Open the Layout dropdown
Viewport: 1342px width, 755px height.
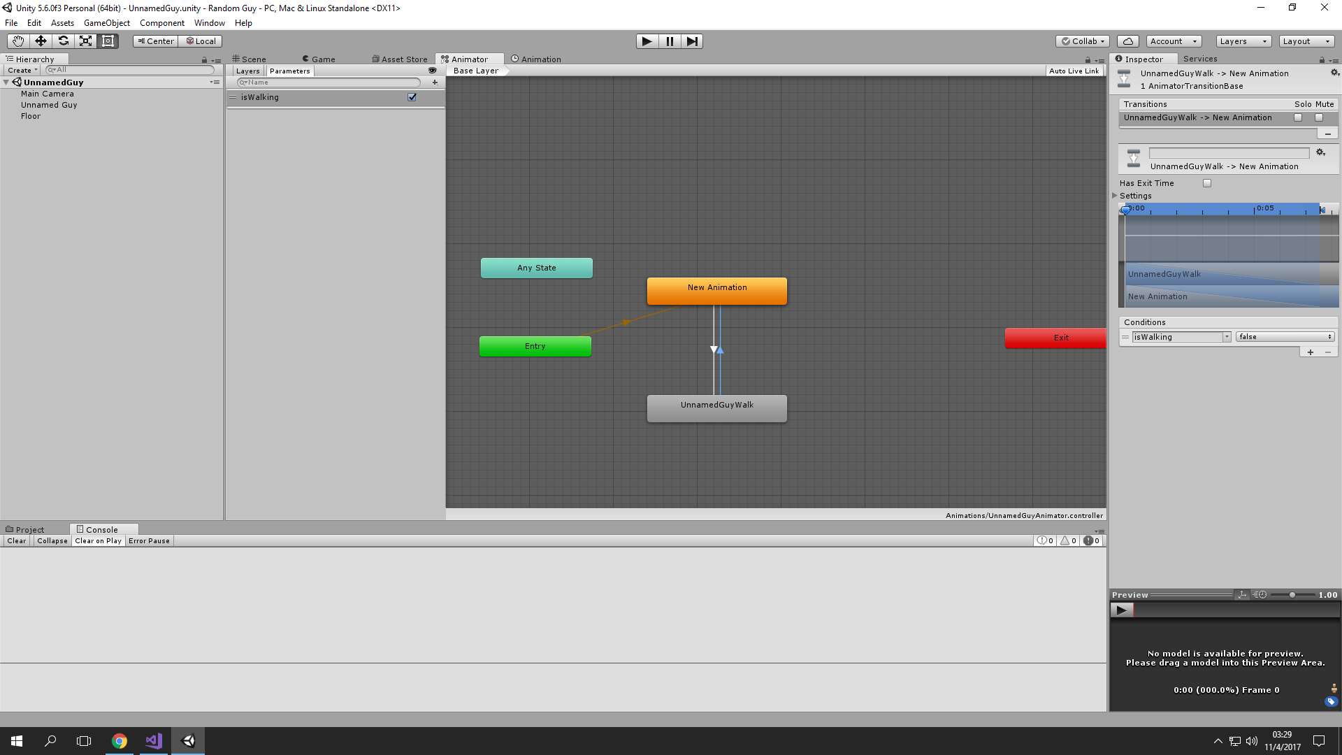1306,41
